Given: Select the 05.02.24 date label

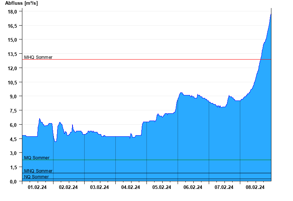Looking at the screenshot, I should pos(162,187).
